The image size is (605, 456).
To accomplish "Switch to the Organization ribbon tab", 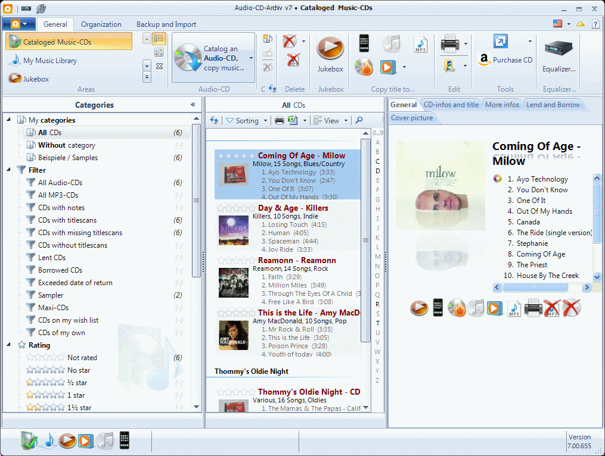I will pos(101,24).
